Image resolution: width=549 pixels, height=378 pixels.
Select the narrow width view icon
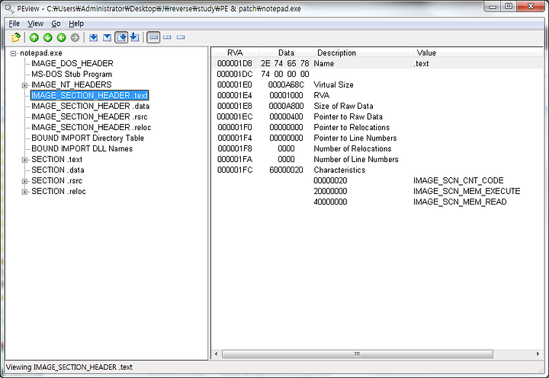[181, 37]
